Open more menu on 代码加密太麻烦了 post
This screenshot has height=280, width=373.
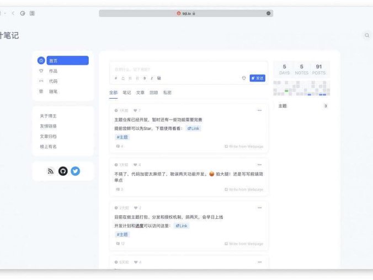(x=259, y=165)
